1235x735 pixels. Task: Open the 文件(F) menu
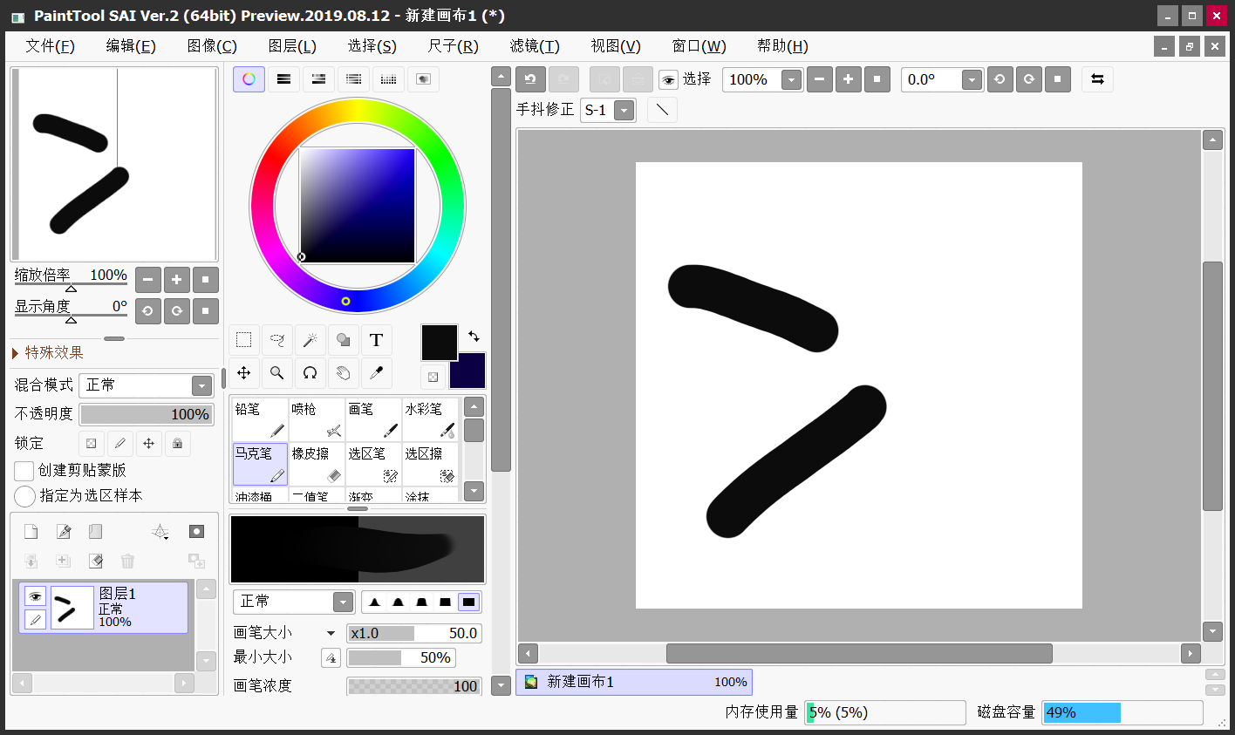[x=50, y=46]
